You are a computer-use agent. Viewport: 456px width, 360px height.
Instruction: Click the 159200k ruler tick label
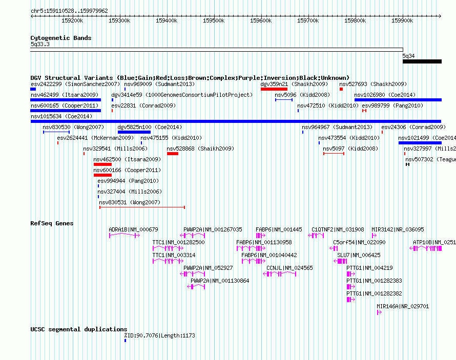(72, 20)
